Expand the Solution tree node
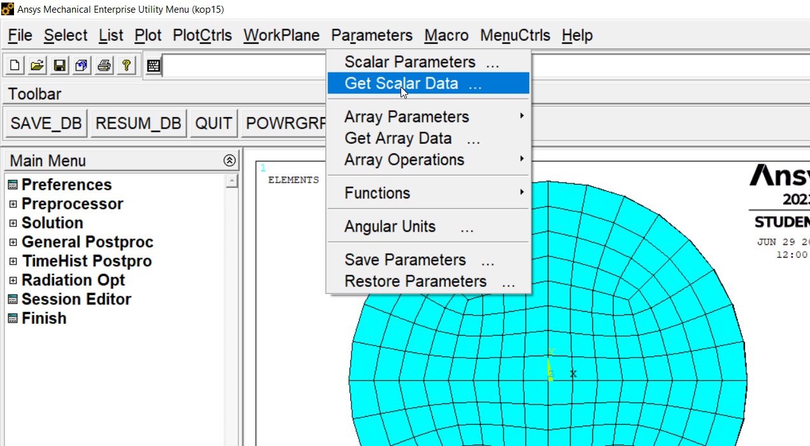 pos(13,223)
